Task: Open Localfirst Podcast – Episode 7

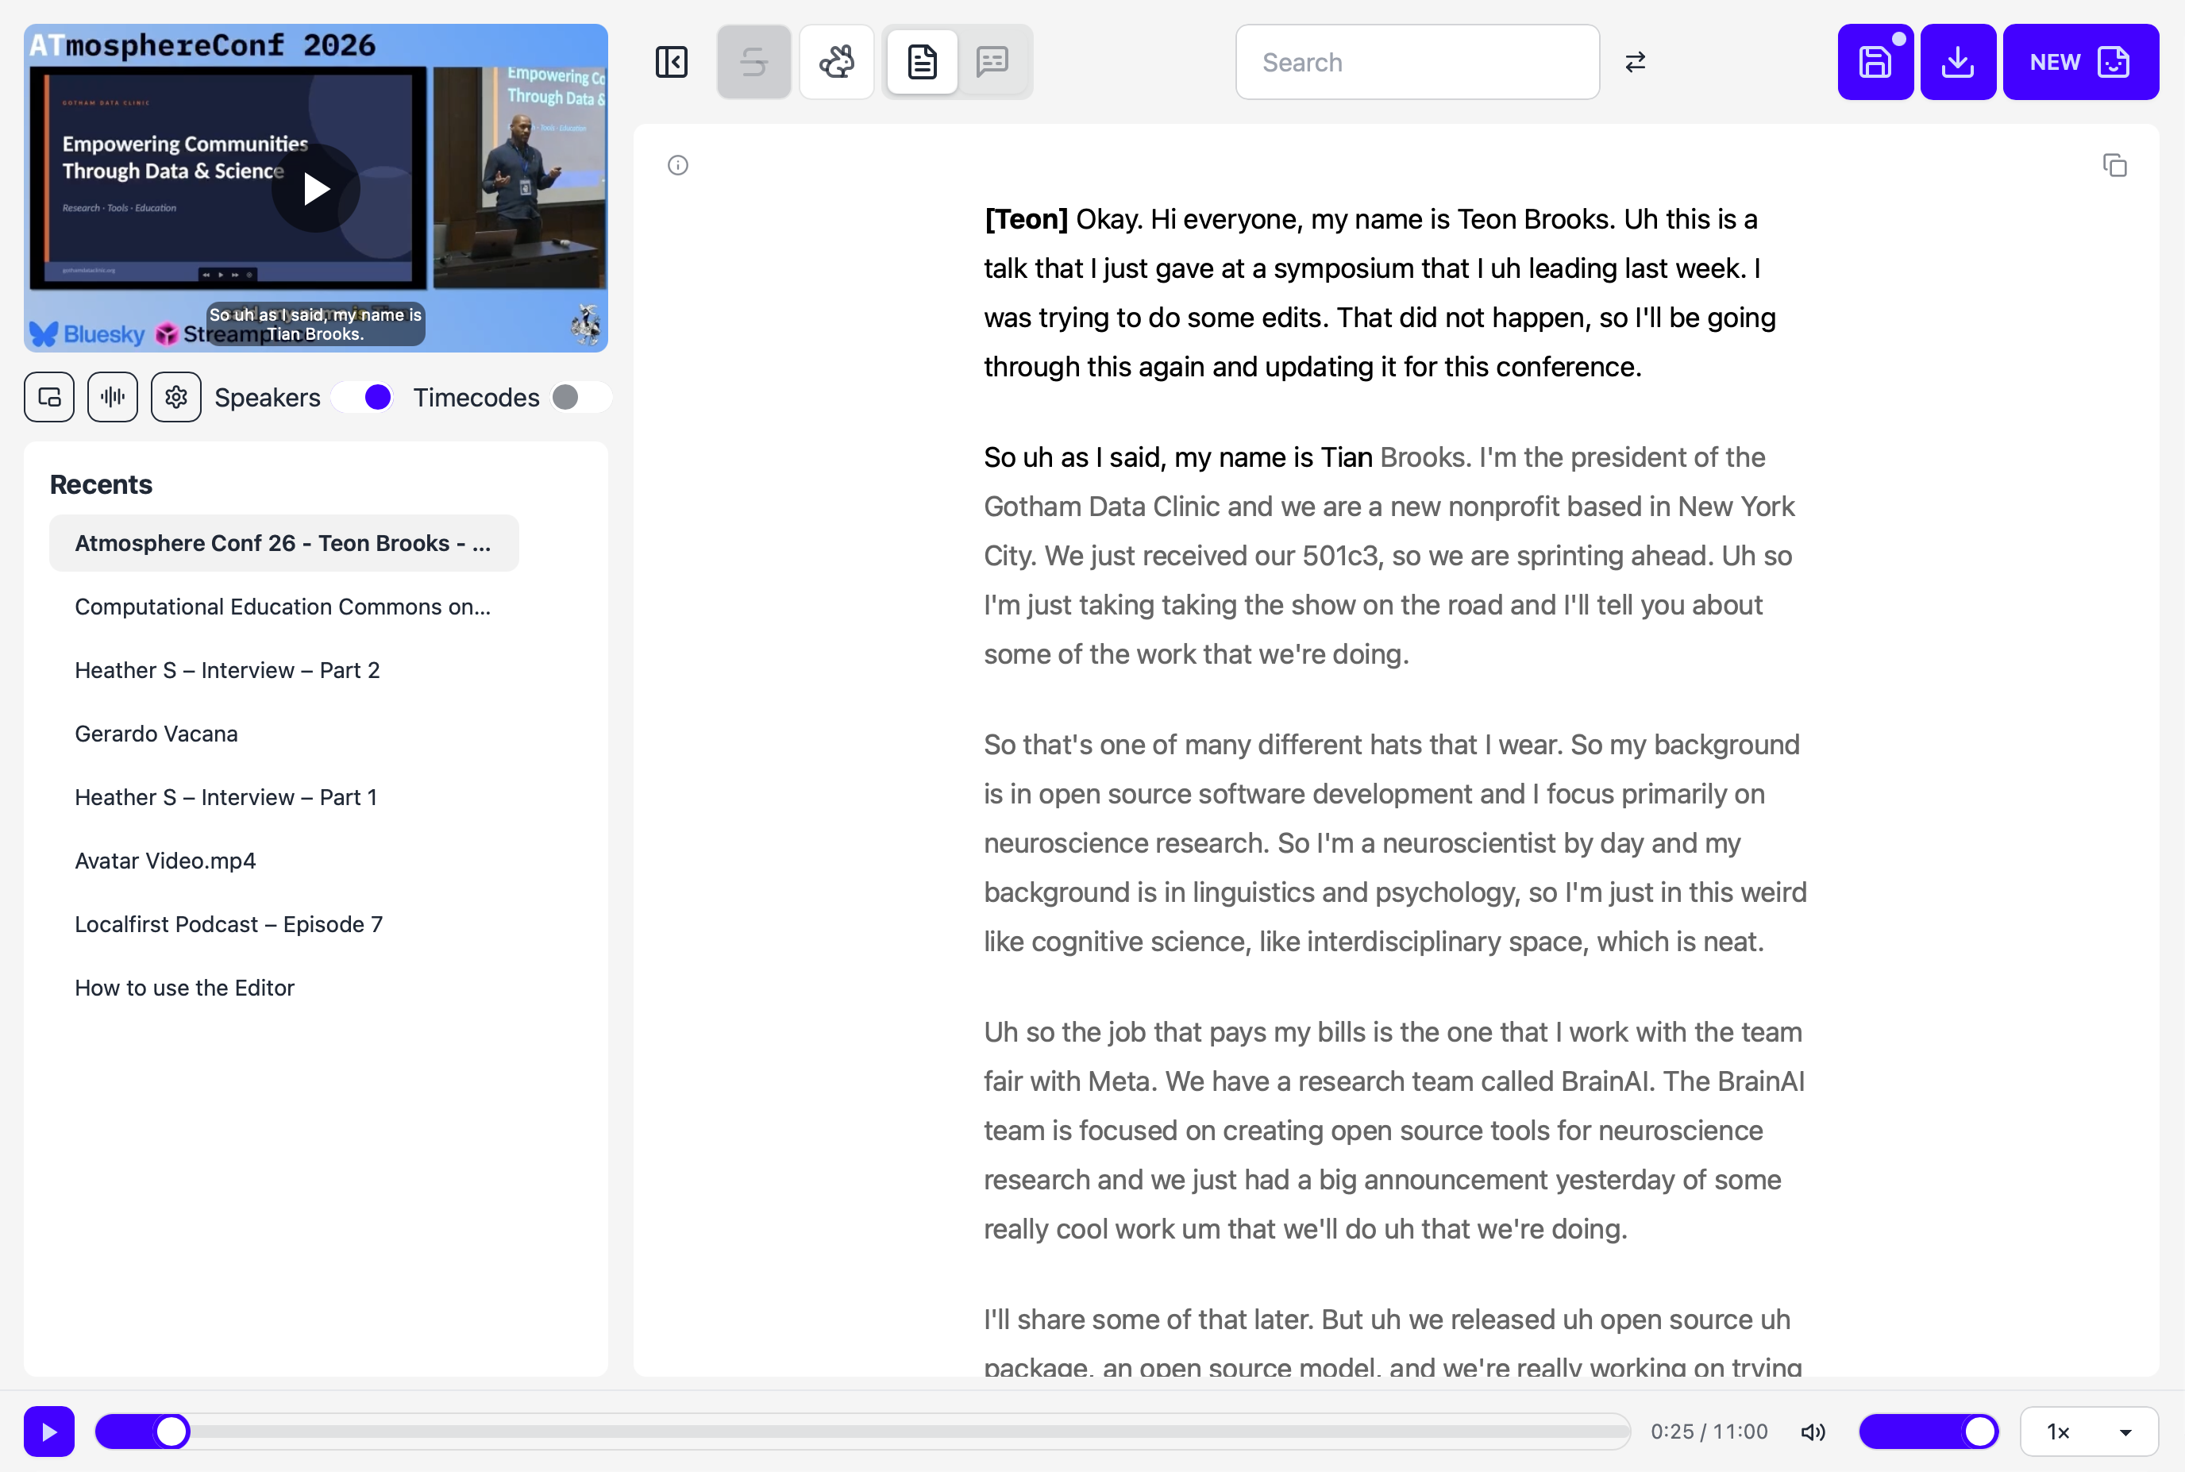Action: click(283, 923)
